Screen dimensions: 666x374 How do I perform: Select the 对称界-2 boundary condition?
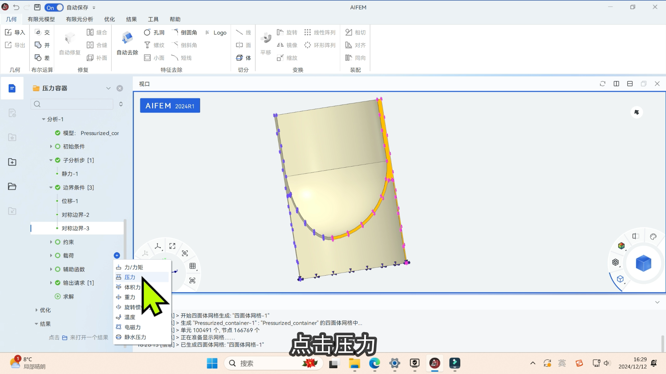click(x=74, y=215)
